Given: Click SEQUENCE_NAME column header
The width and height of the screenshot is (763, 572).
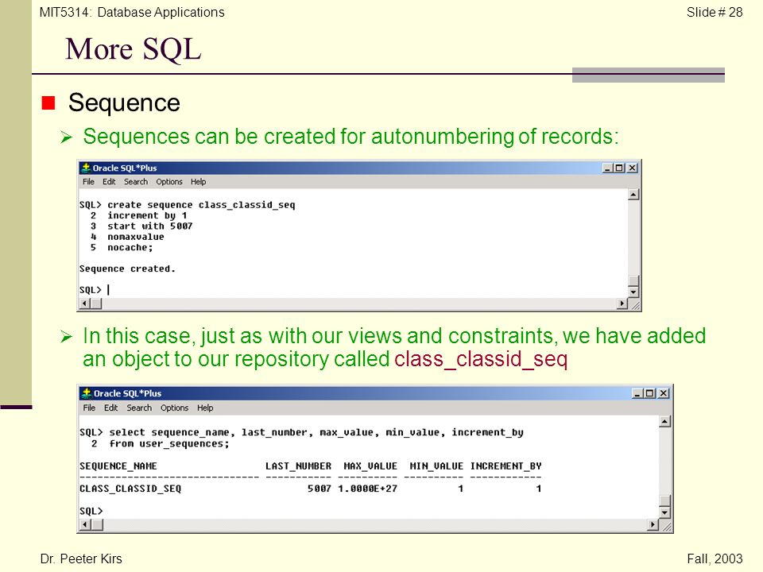Looking at the screenshot, I should (118, 466).
